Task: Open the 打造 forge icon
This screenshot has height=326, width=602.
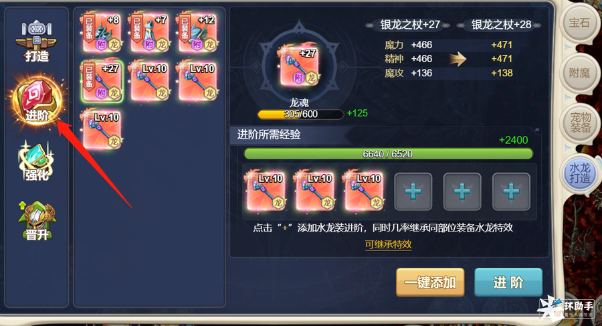Action: point(37,41)
